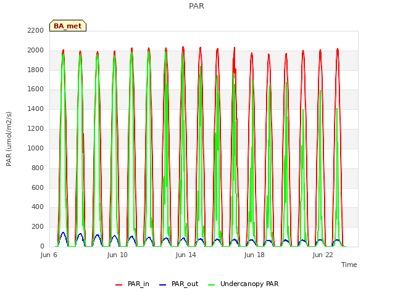395x296 pixels.
Task: Click the 800 y-axis tick label
Action: pos(38,168)
